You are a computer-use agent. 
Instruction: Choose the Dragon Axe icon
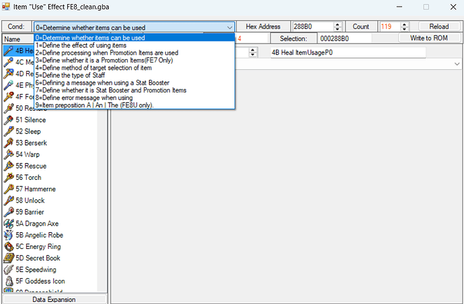[9, 223]
